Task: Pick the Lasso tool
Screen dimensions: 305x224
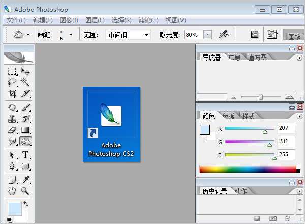Action: coord(12,82)
